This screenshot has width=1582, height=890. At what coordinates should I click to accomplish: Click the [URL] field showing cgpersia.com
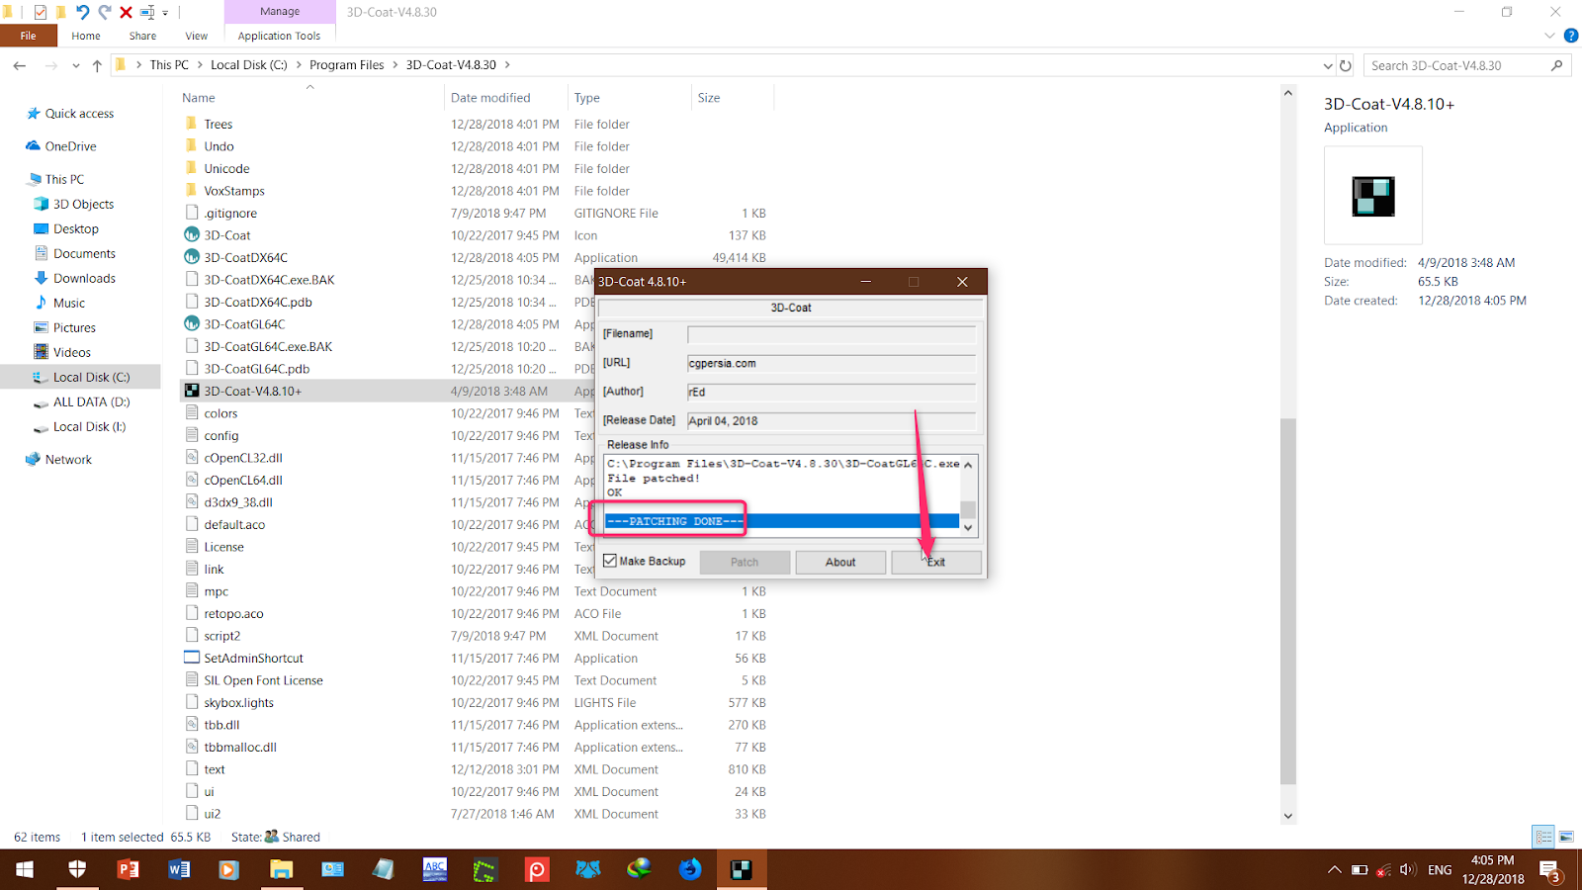(x=832, y=363)
